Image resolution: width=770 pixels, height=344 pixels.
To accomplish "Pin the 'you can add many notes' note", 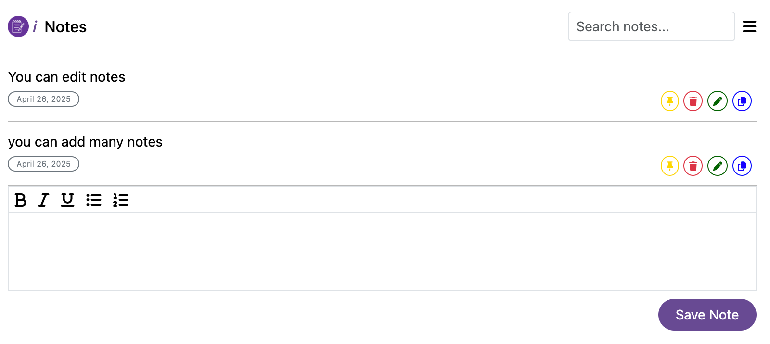I will coord(669,166).
